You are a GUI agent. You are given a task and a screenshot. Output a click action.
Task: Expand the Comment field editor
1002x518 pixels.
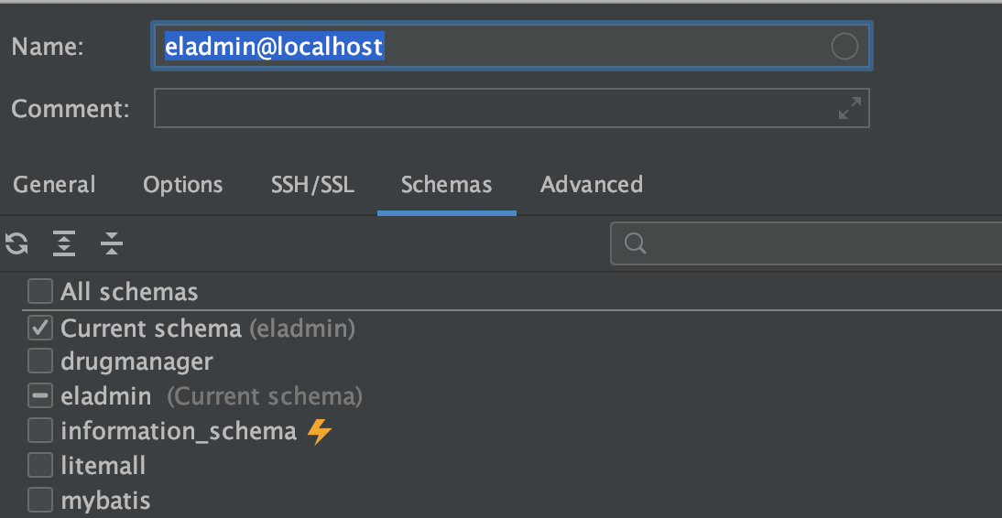[849, 108]
